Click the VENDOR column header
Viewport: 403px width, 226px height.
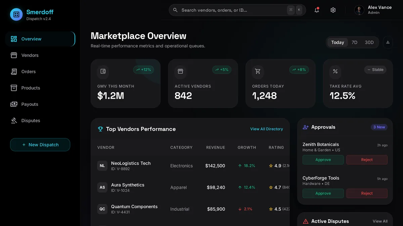pos(106,147)
